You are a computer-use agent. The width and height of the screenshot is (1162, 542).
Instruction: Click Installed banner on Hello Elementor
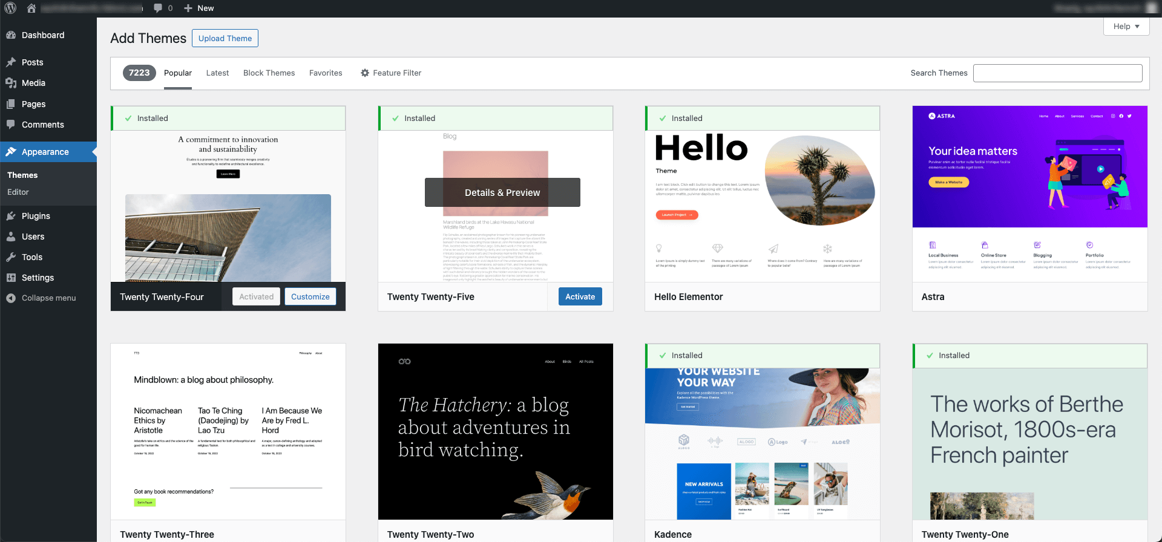tap(763, 119)
